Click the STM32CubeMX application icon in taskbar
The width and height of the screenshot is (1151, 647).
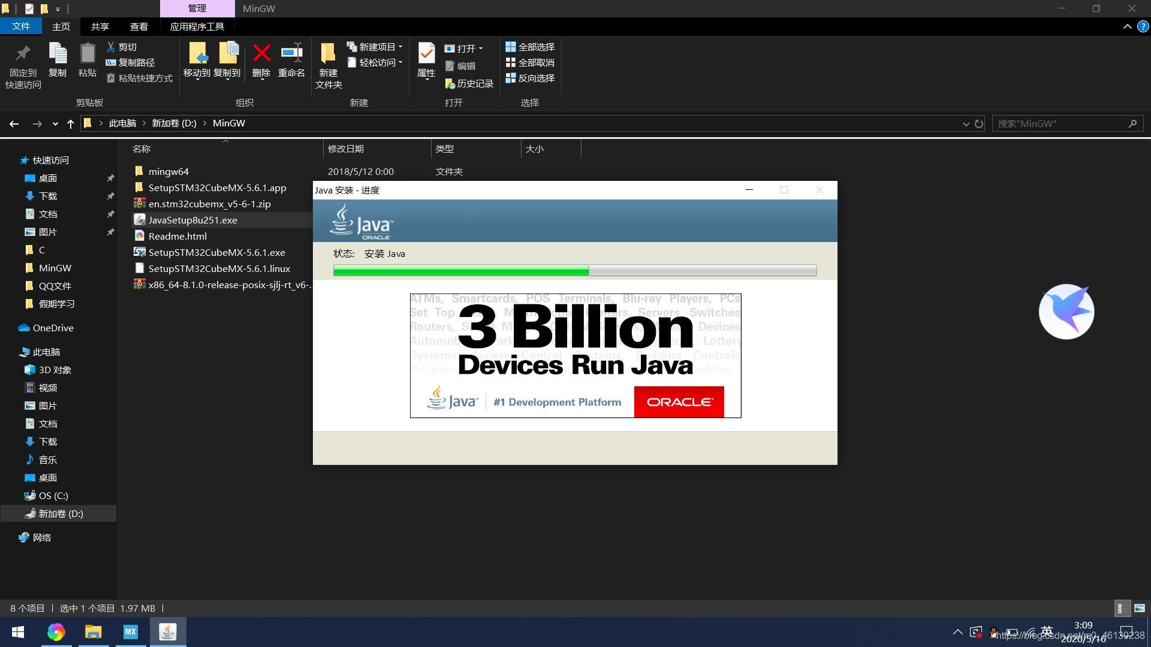(131, 631)
